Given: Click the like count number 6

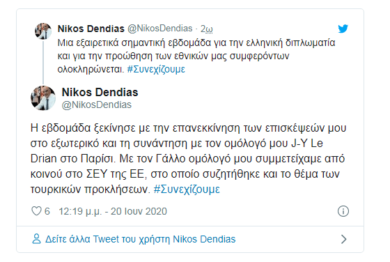Looking at the screenshot, I should (47, 211).
